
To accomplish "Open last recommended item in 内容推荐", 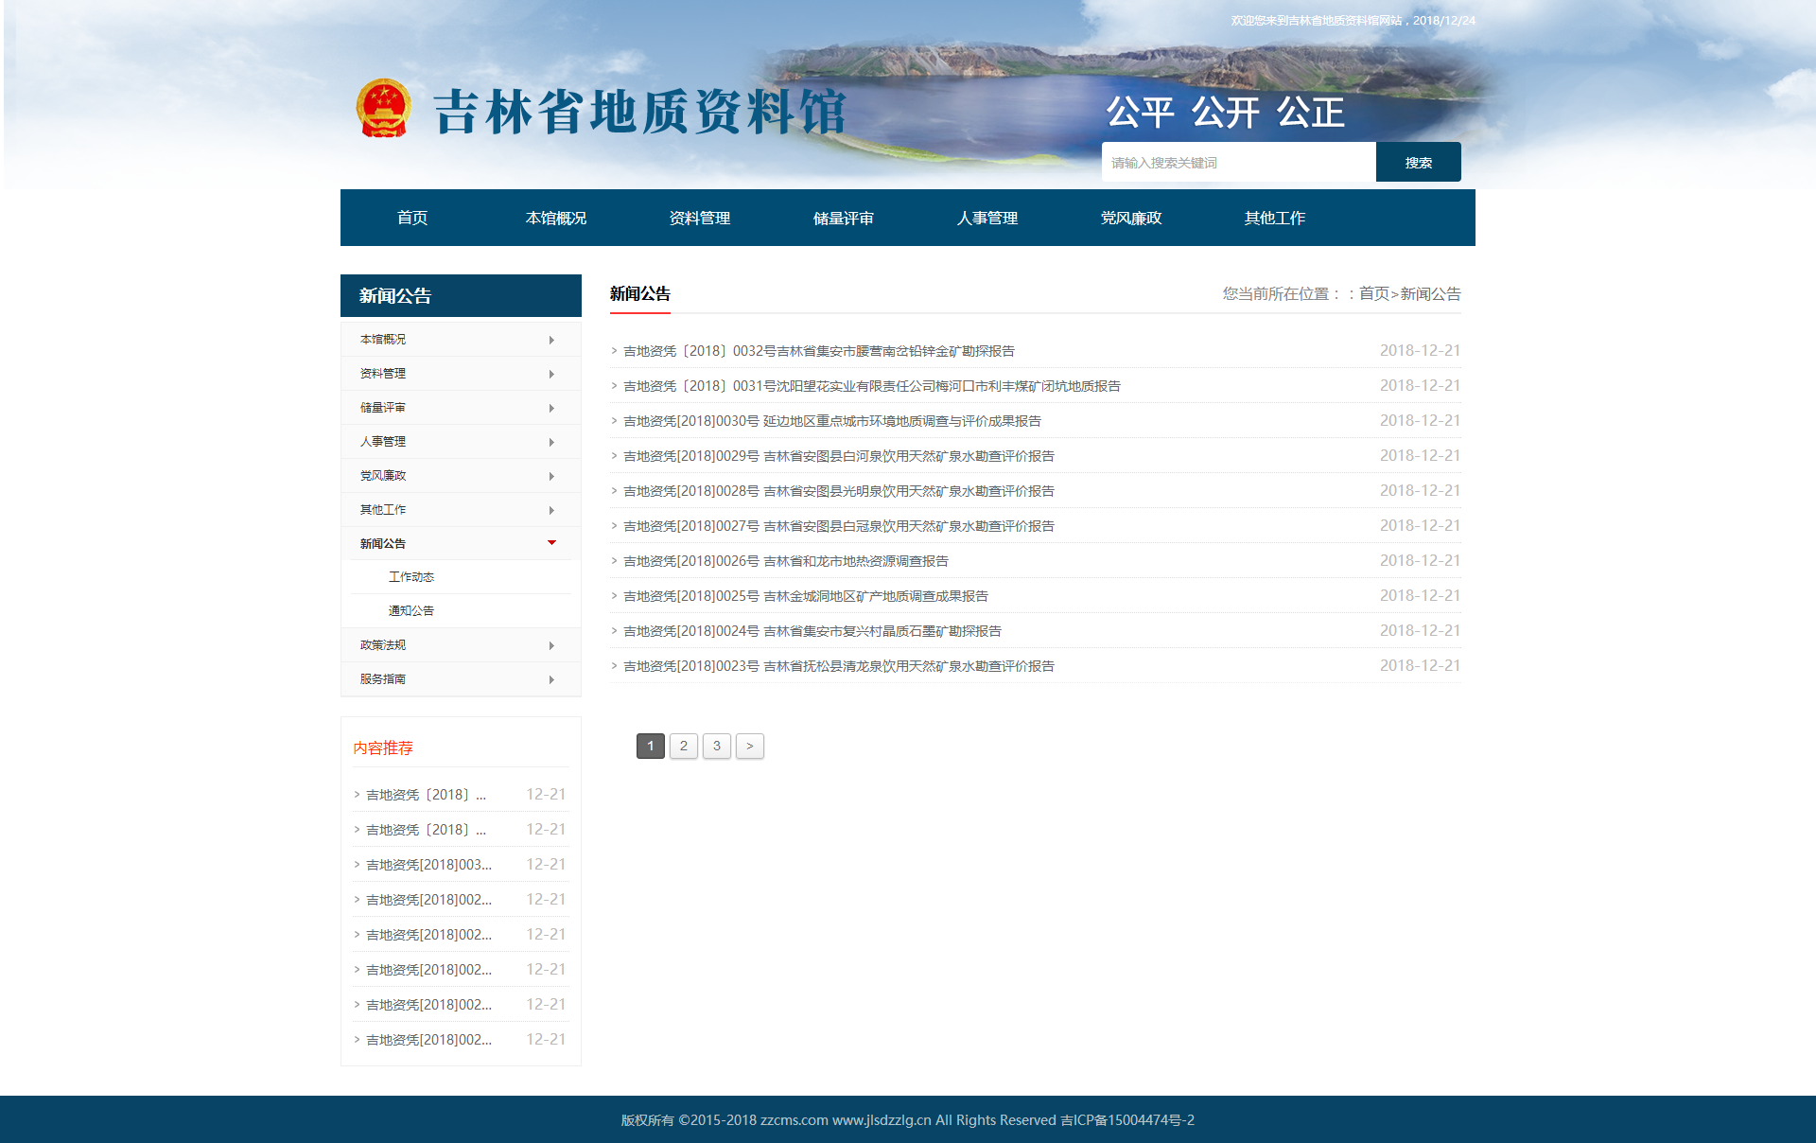I will [x=428, y=1040].
